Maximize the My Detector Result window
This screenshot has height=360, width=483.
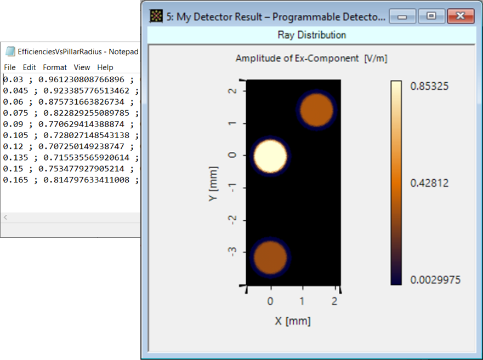[431, 16]
